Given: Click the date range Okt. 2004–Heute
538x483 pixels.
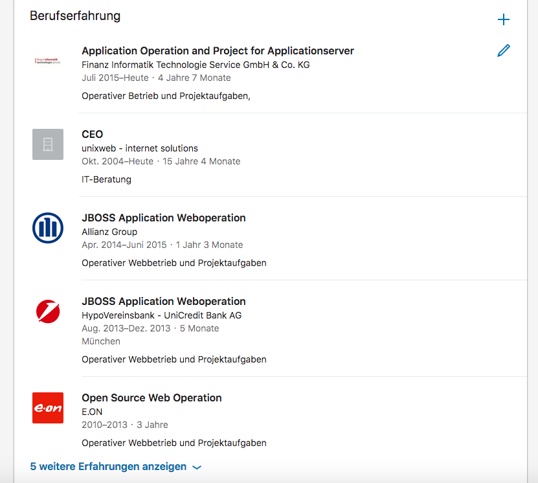Looking at the screenshot, I should [117, 161].
